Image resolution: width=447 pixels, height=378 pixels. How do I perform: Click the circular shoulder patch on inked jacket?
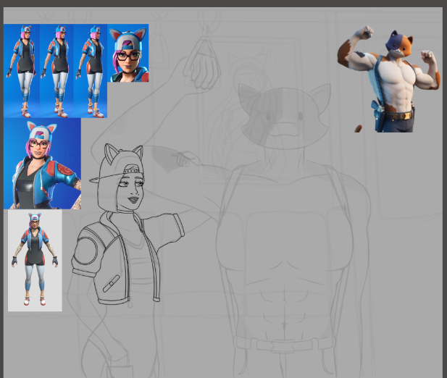[x=85, y=251]
